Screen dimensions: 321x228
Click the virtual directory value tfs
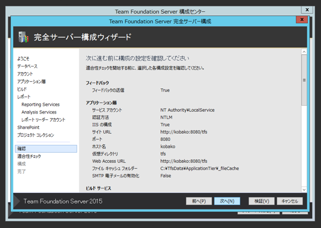tap(163, 154)
